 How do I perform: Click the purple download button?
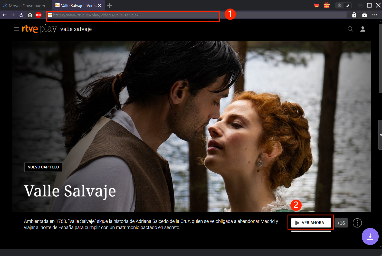click(370, 236)
